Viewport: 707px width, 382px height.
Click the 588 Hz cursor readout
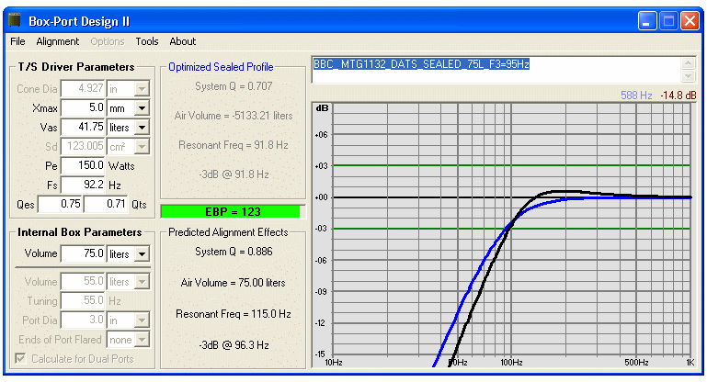[636, 95]
